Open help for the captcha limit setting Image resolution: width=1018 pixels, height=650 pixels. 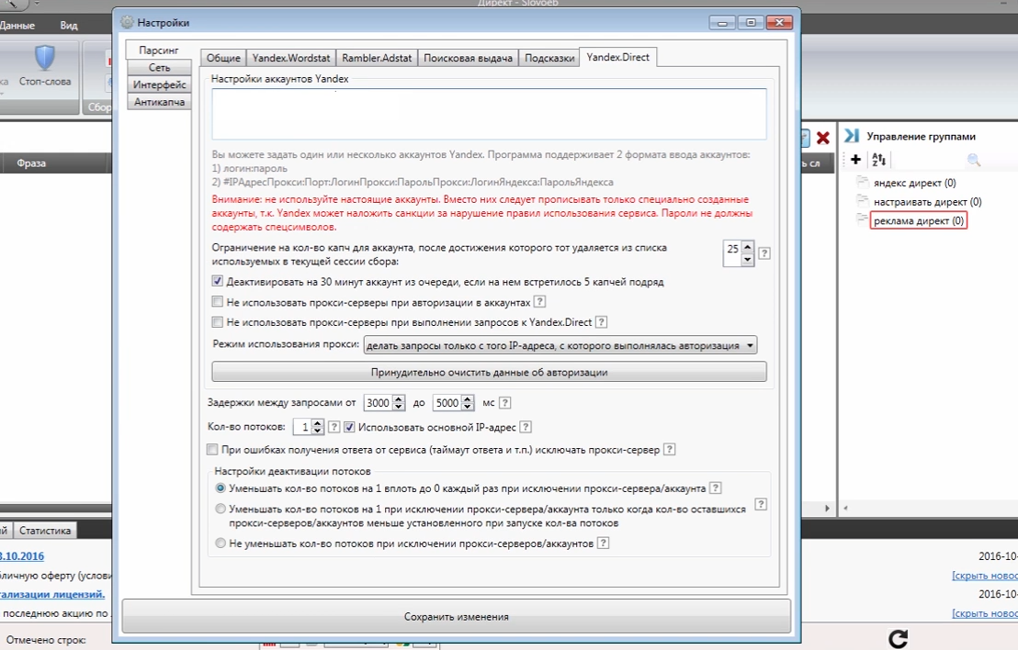point(764,253)
